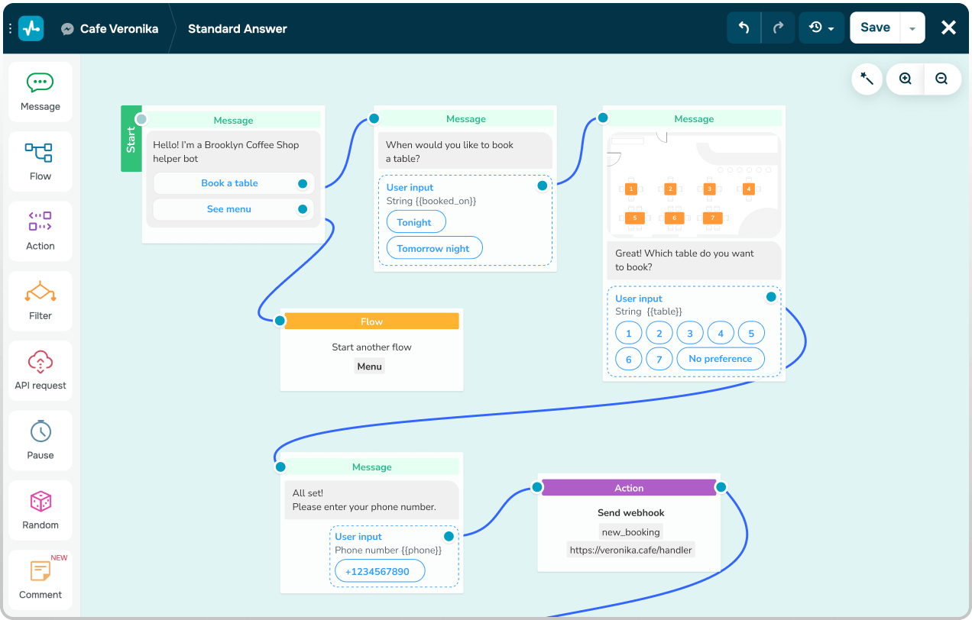Screen dimensions: 972x620
Task: Click the floor plan Message block input connector
Action: click(603, 118)
